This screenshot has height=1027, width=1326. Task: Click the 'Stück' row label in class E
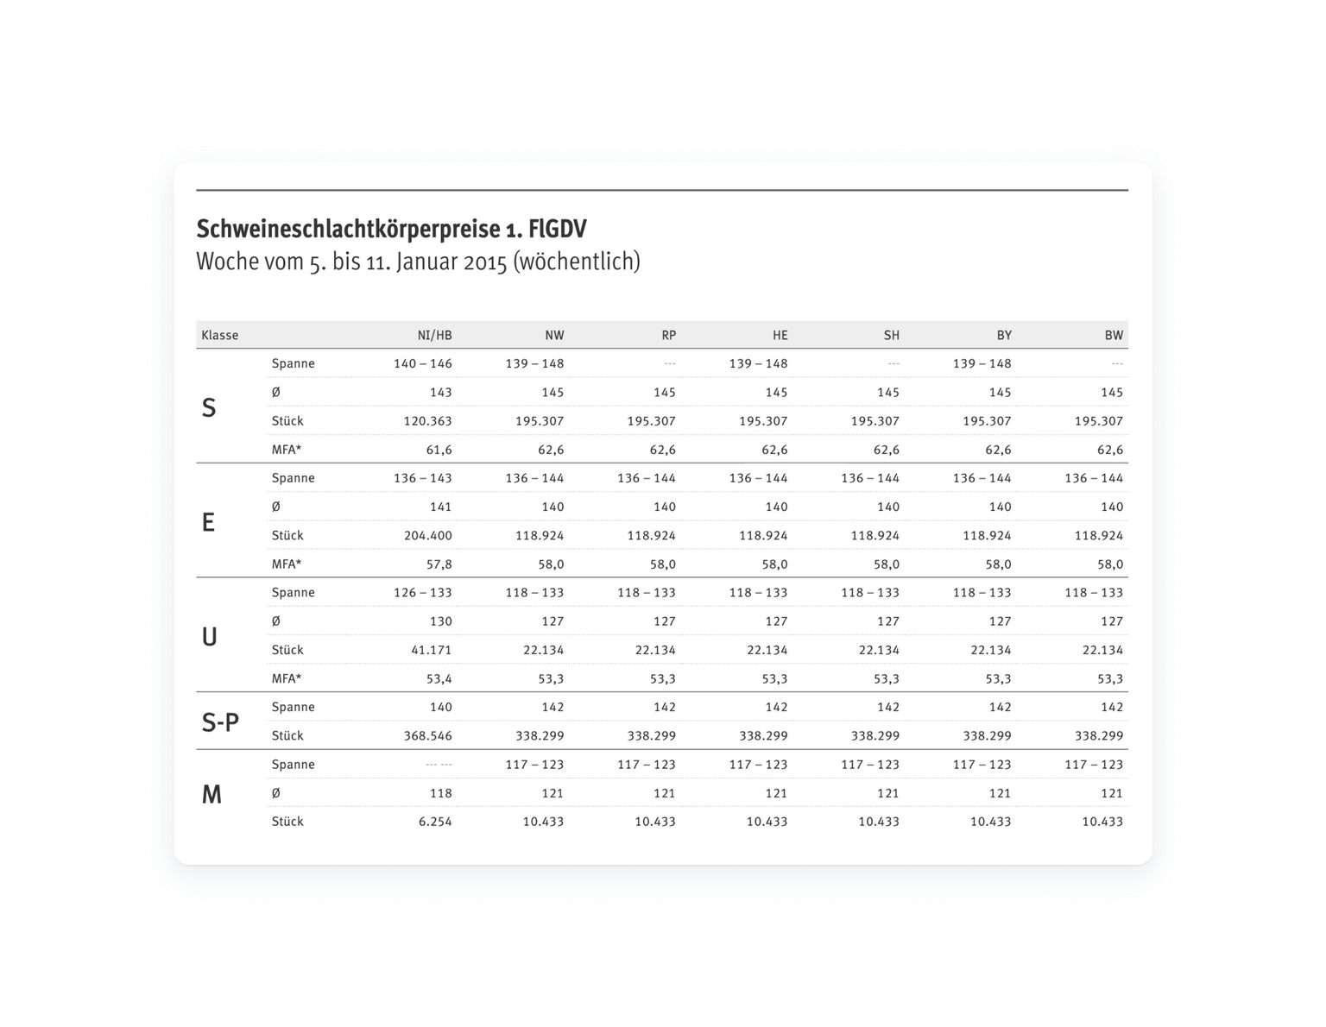tap(287, 535)
